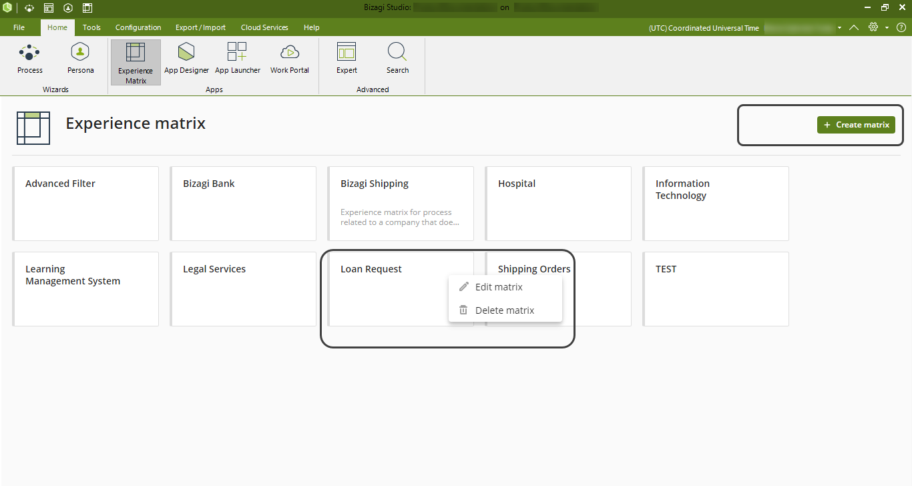Viewport: 912px width, 486px height.
Task: Click the Experience matrix page title
Action: [136, 124]
